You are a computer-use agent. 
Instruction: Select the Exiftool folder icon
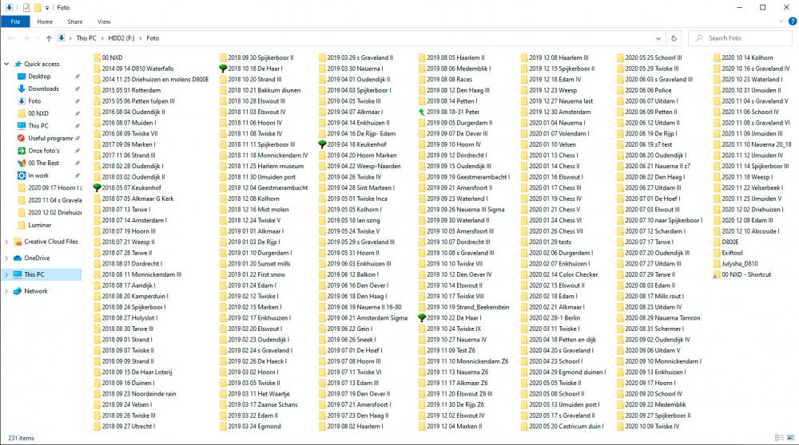point(717,253)
